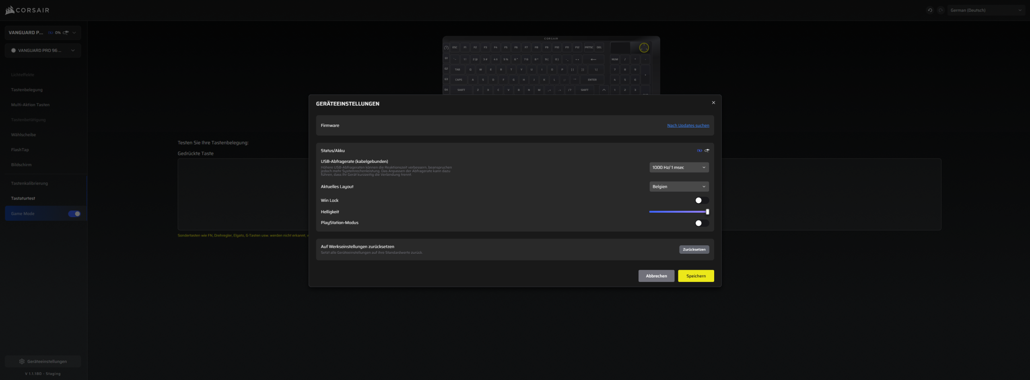Select Tastaturtest in the sidebar
The image size is (1030, 380).
tap(23, 198)
